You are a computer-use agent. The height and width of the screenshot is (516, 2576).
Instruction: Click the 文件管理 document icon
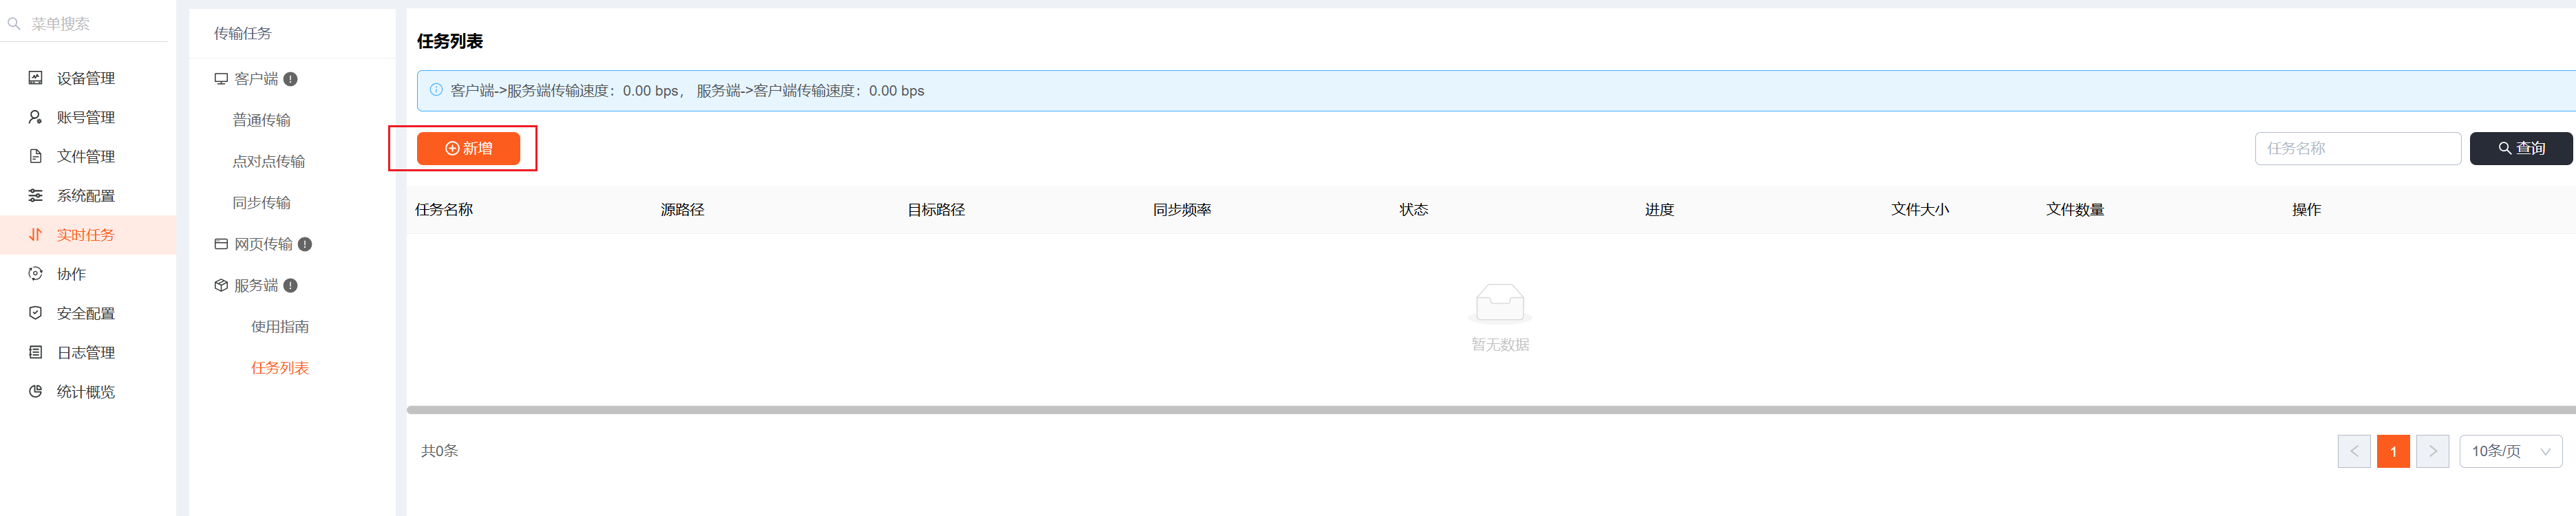[x=35, y=156]
